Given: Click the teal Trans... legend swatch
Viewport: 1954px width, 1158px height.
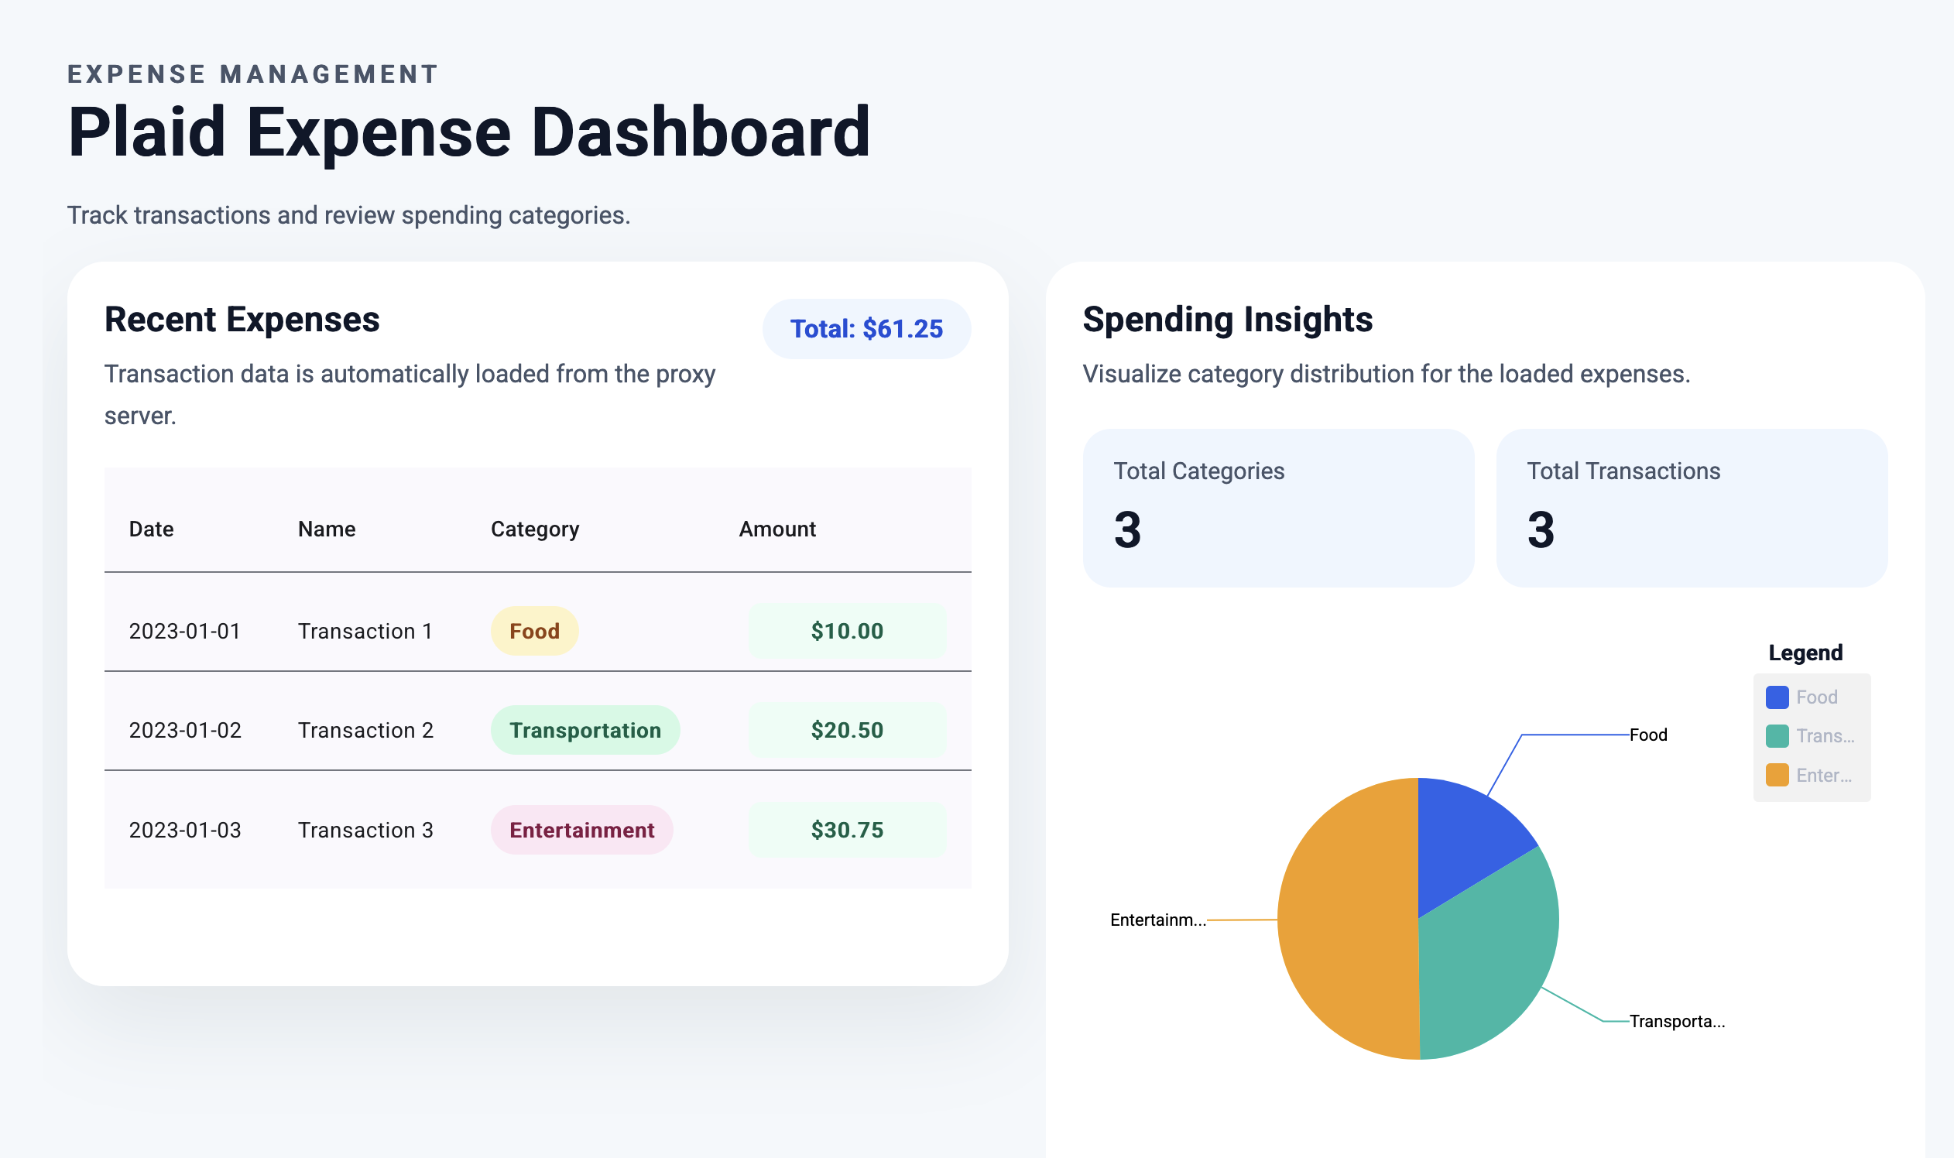Looking at the screenshot, I should coord(1777,736).
